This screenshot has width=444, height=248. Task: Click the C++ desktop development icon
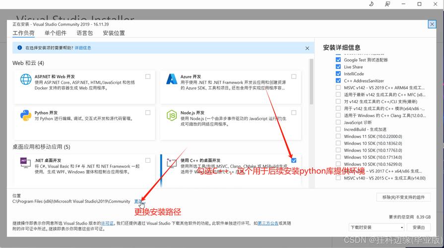[172, 163]
